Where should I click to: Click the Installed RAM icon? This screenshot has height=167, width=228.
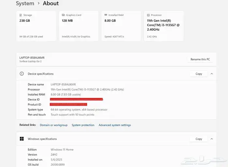[x=106, y=15]
